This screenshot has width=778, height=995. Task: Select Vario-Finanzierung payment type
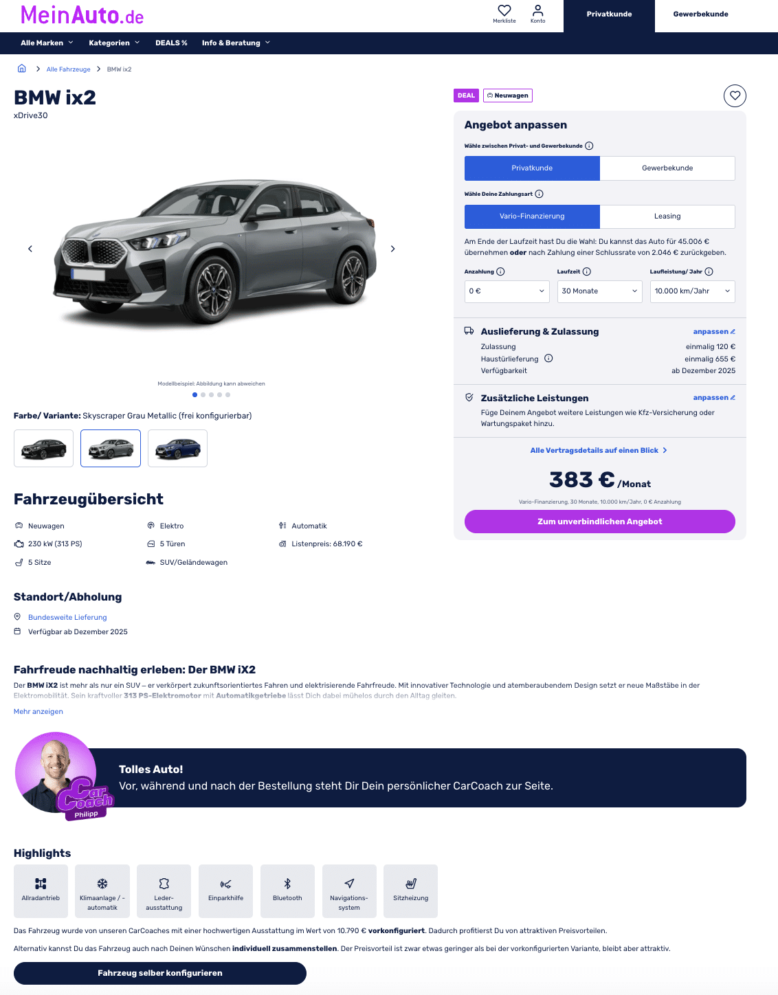click(532, 216)
